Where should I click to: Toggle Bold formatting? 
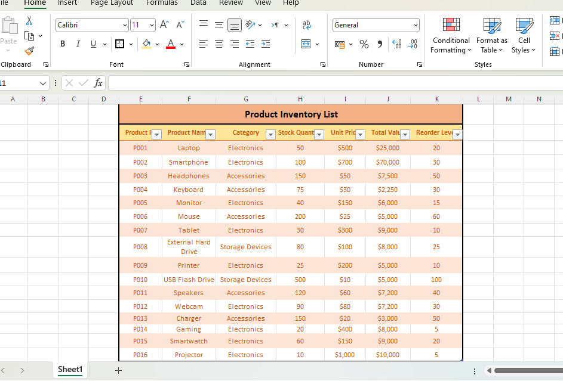tap(63, 44)
